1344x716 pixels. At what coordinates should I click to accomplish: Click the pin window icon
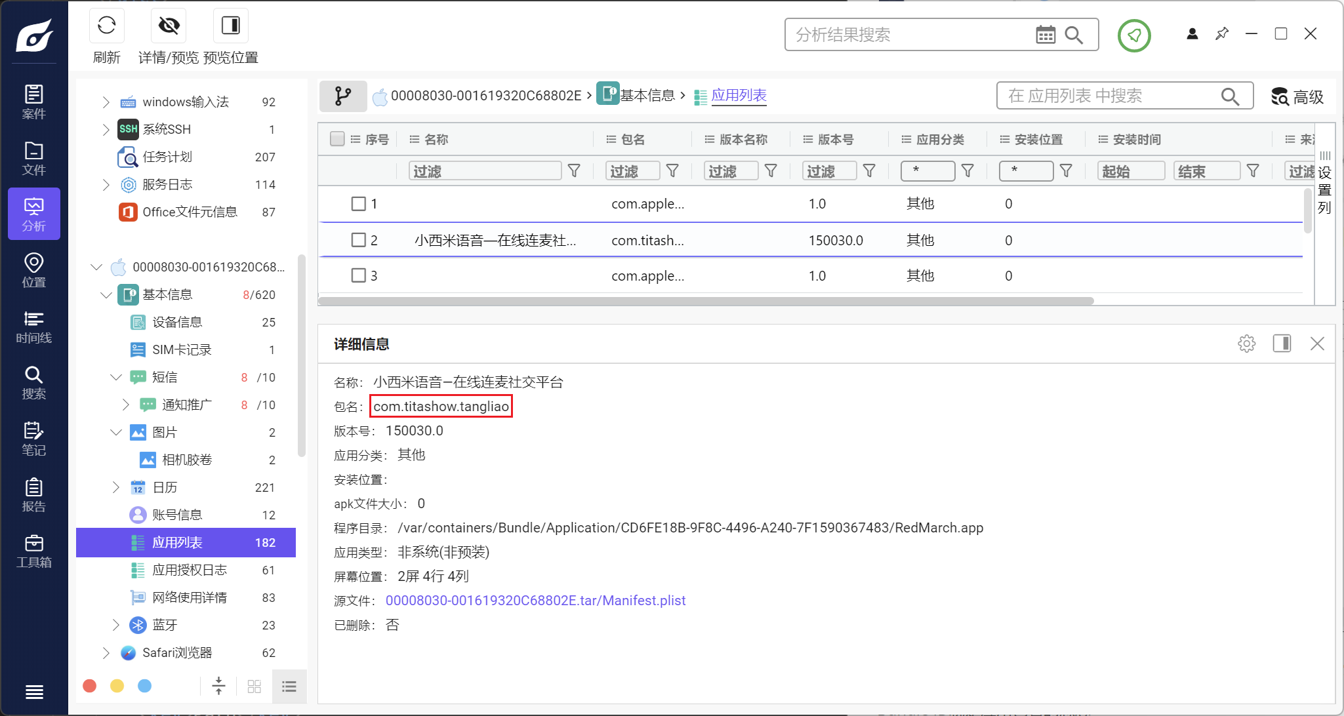(x=1222, y=33)
